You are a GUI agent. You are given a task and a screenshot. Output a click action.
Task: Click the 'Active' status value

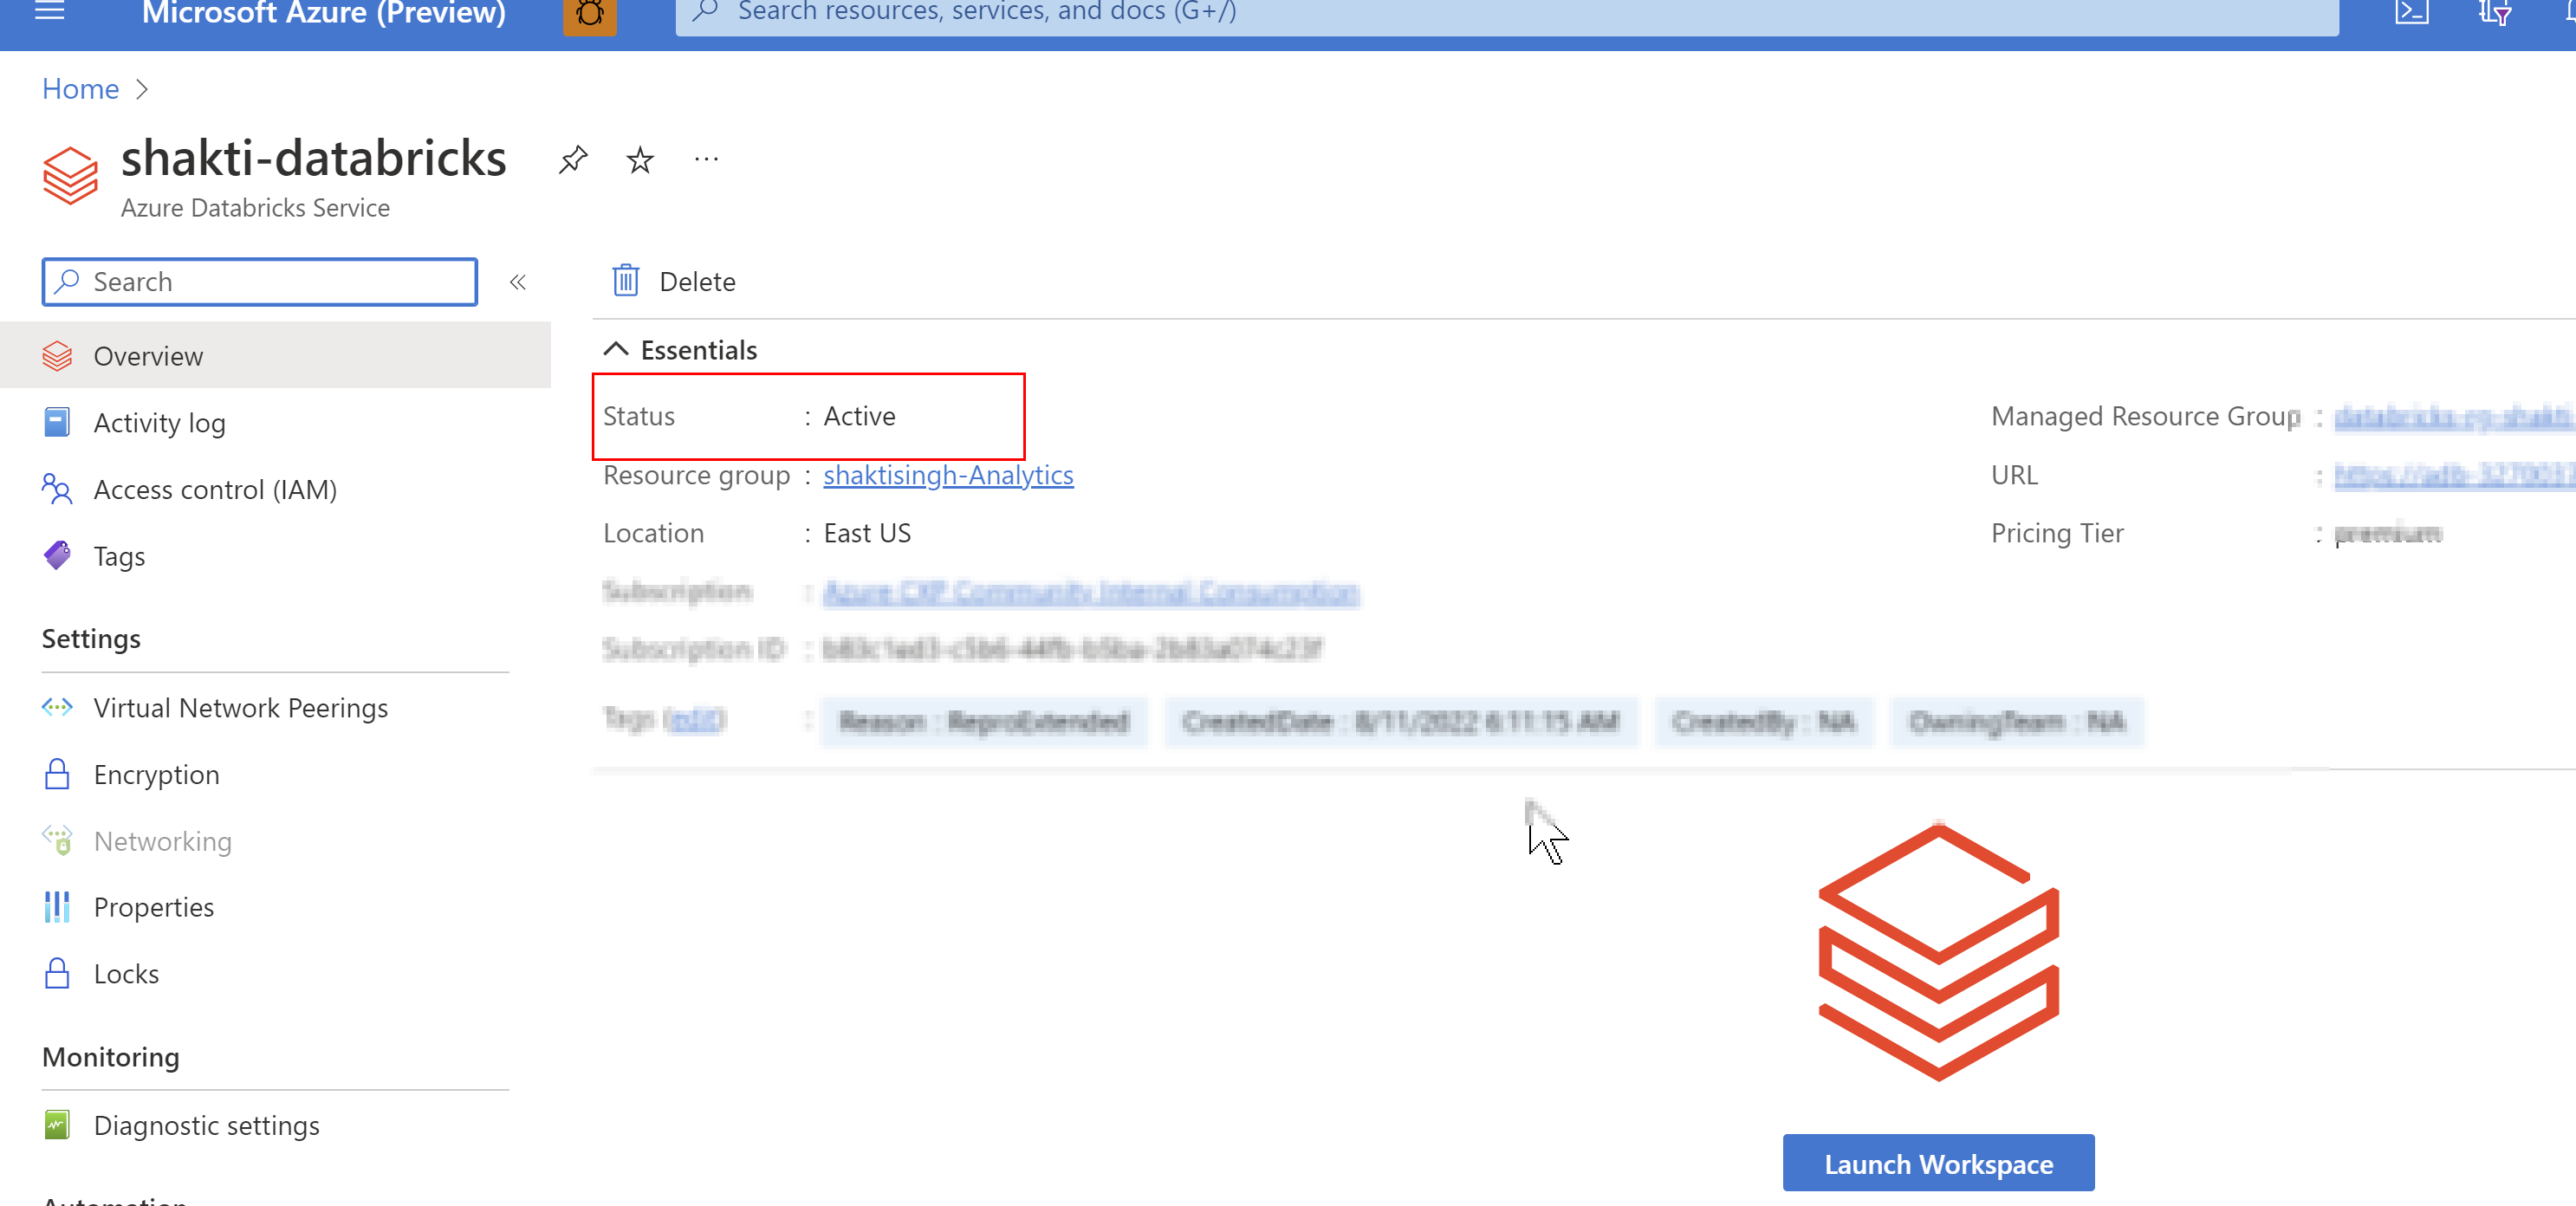pyautogui.click(x=859, y=416)
